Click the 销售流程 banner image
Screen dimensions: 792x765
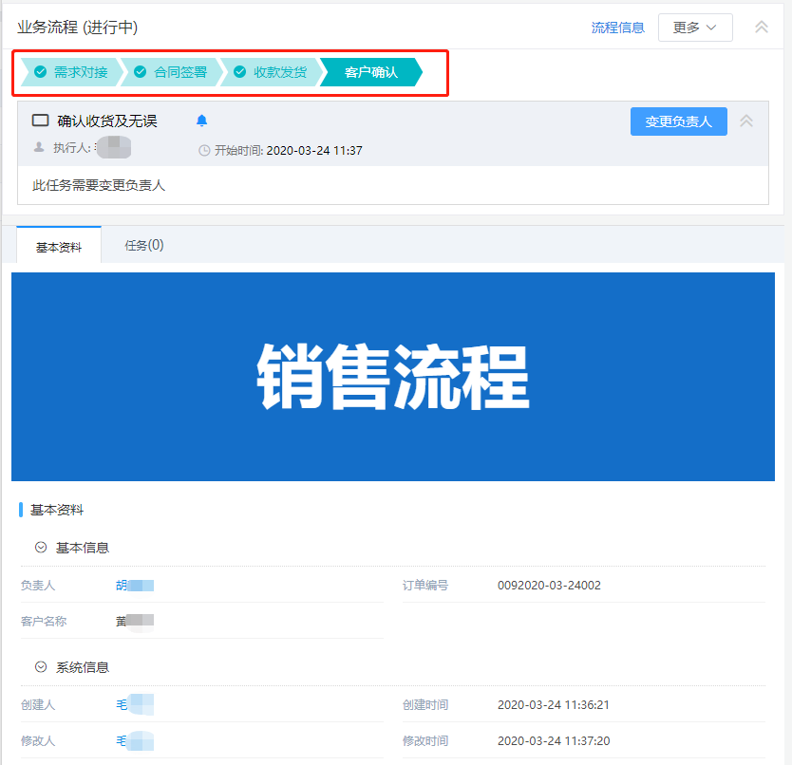point(393,377)
